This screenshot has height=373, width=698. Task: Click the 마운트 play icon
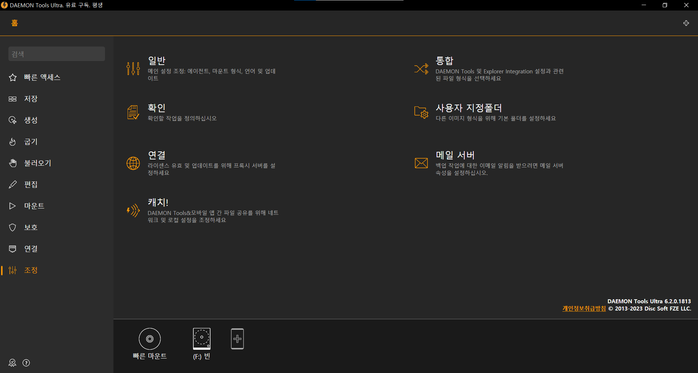coord(13,206)
